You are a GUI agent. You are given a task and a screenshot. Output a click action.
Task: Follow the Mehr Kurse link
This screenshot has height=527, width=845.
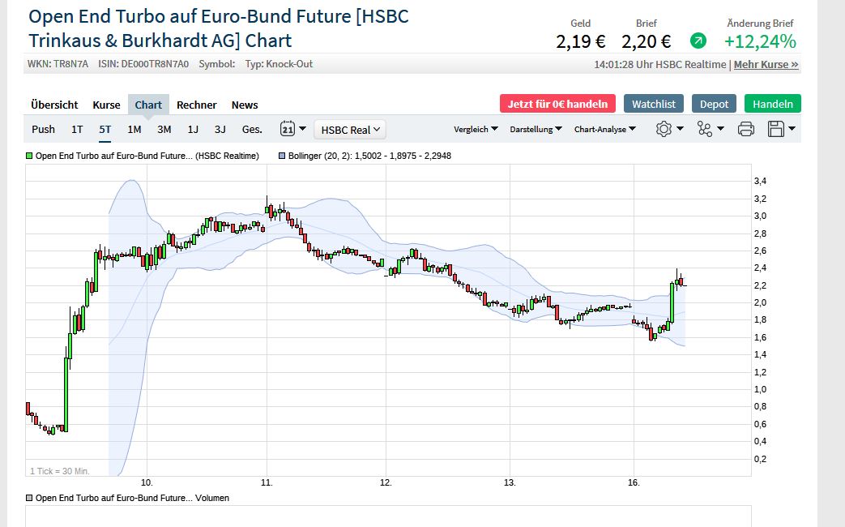[766, 64]
